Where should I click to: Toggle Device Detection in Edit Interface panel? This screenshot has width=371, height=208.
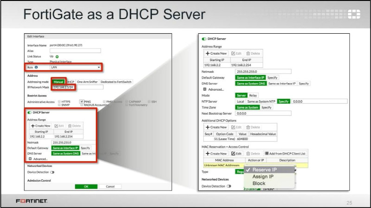pos(52,172)
